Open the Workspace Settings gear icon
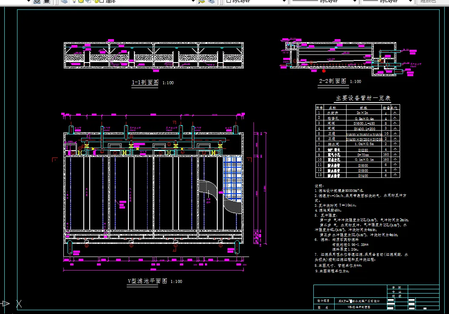This screenshot has width=449, height=314. pos(37,1)
